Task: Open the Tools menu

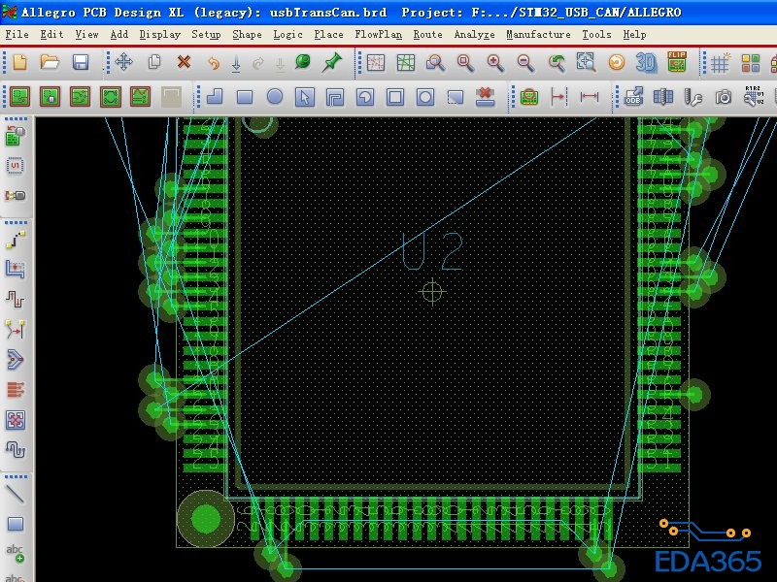Action: 596,35
